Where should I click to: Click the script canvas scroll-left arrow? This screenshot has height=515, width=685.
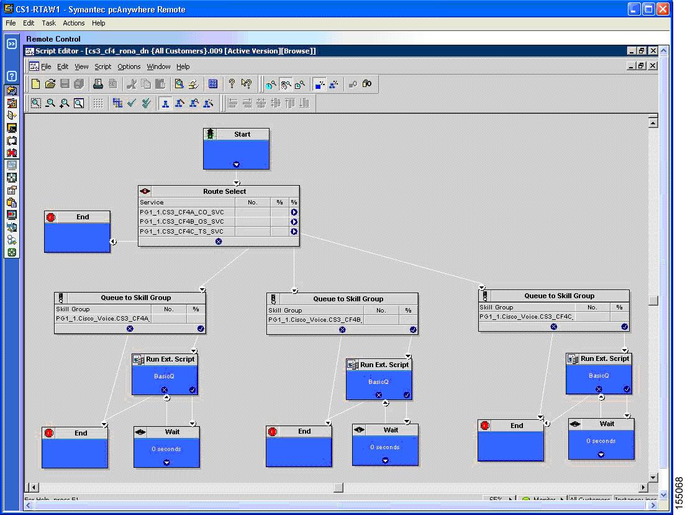pos(34,487)
